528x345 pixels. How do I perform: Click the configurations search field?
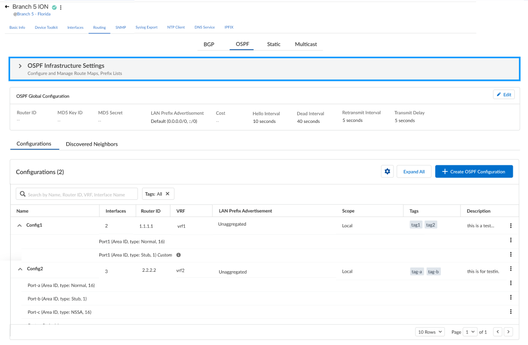pos(77,194)
